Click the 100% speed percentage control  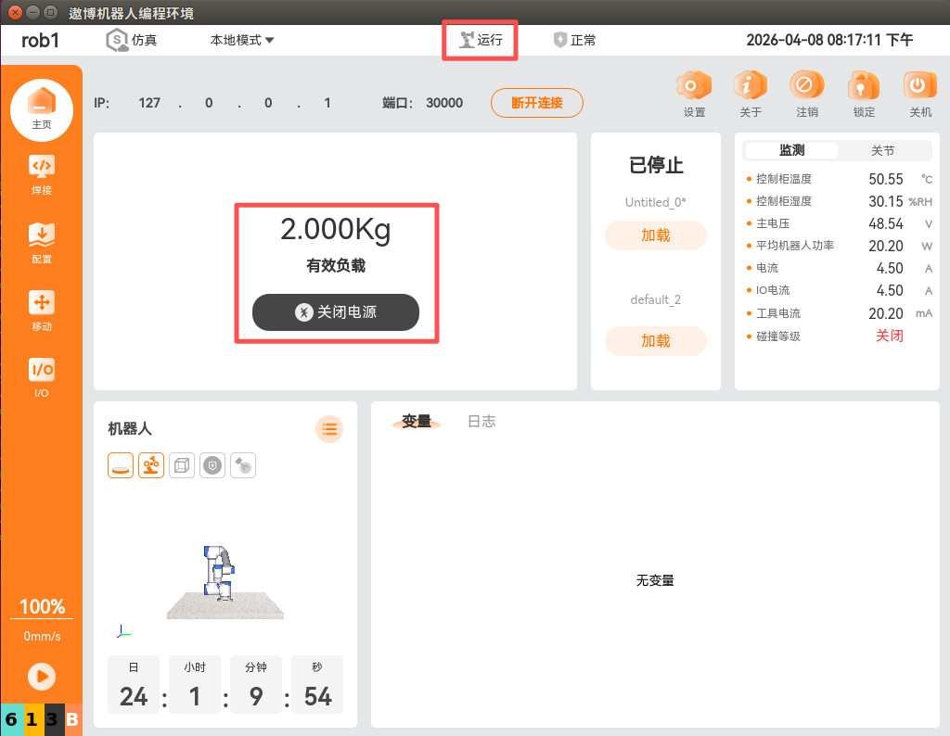pyautogui.click(x=42, y=607)
